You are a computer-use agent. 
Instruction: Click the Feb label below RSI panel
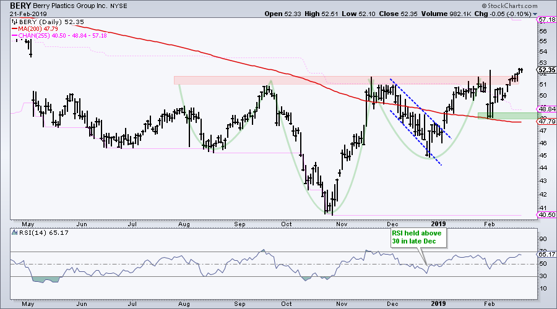coord(489,303)
